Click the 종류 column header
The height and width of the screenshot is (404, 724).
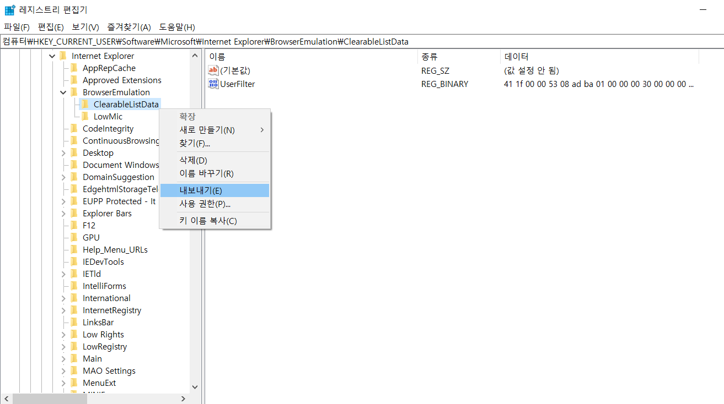[x=459, y=56]
